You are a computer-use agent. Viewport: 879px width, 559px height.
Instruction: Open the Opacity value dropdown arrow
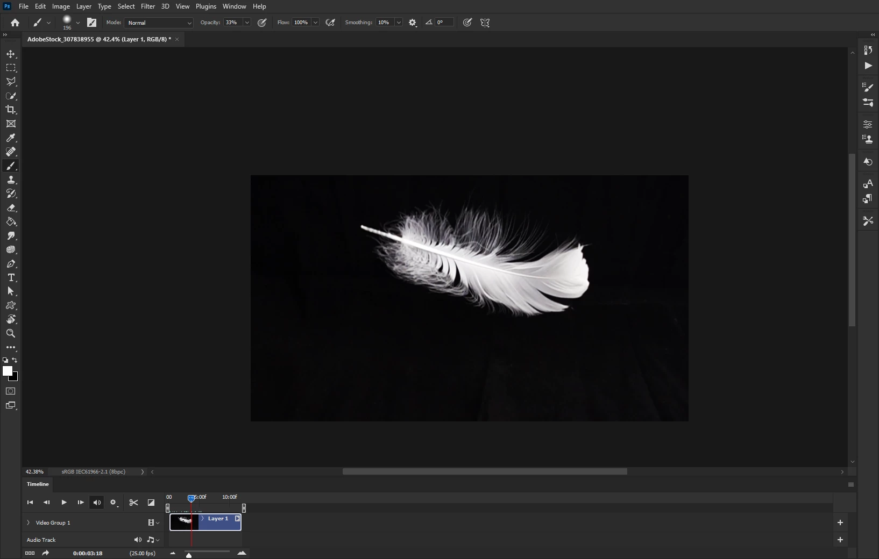[247, 23]
